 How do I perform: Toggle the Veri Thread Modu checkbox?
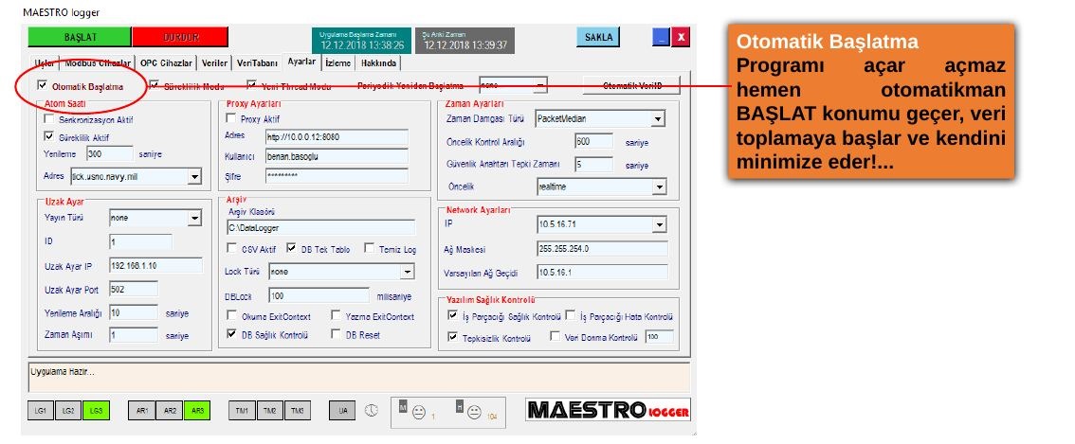pyautogui.click(x=251, y=86)
